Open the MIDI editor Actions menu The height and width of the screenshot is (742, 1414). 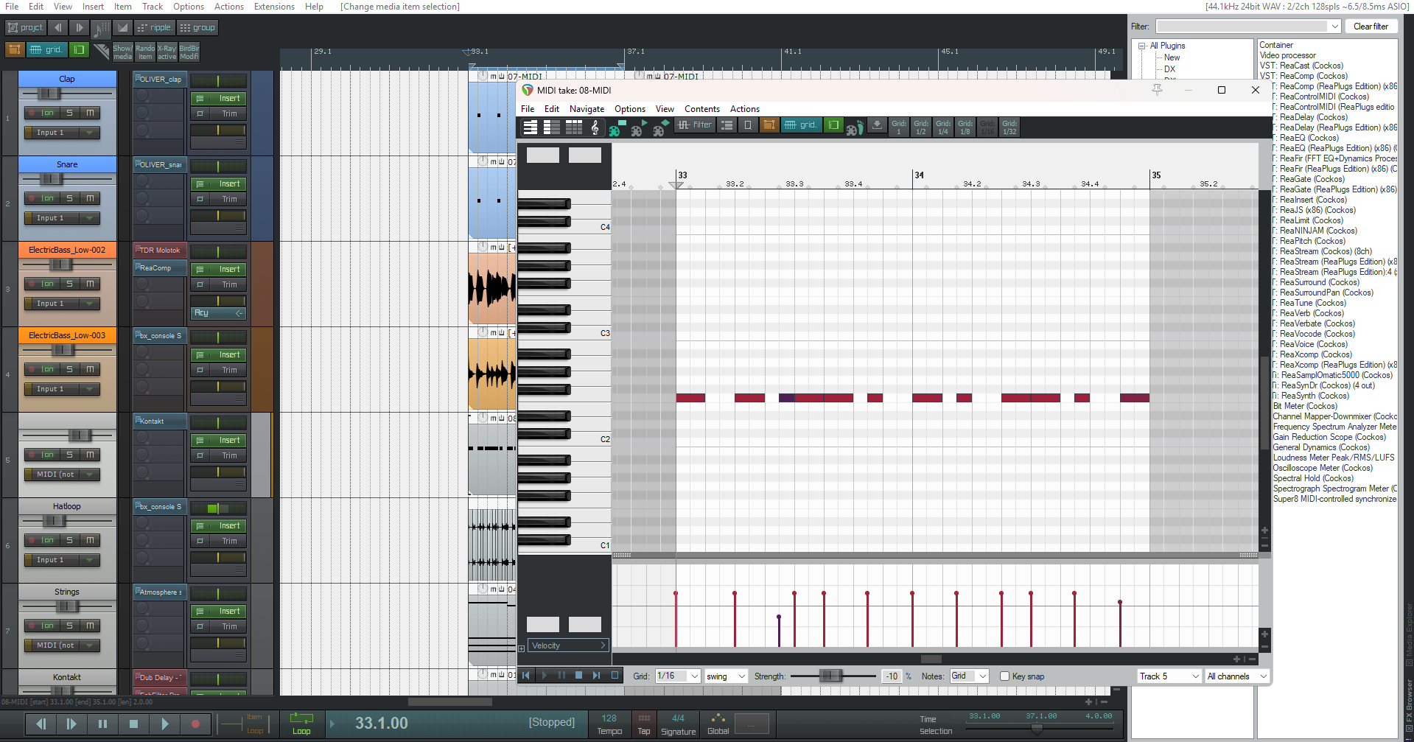coord(745,109)
